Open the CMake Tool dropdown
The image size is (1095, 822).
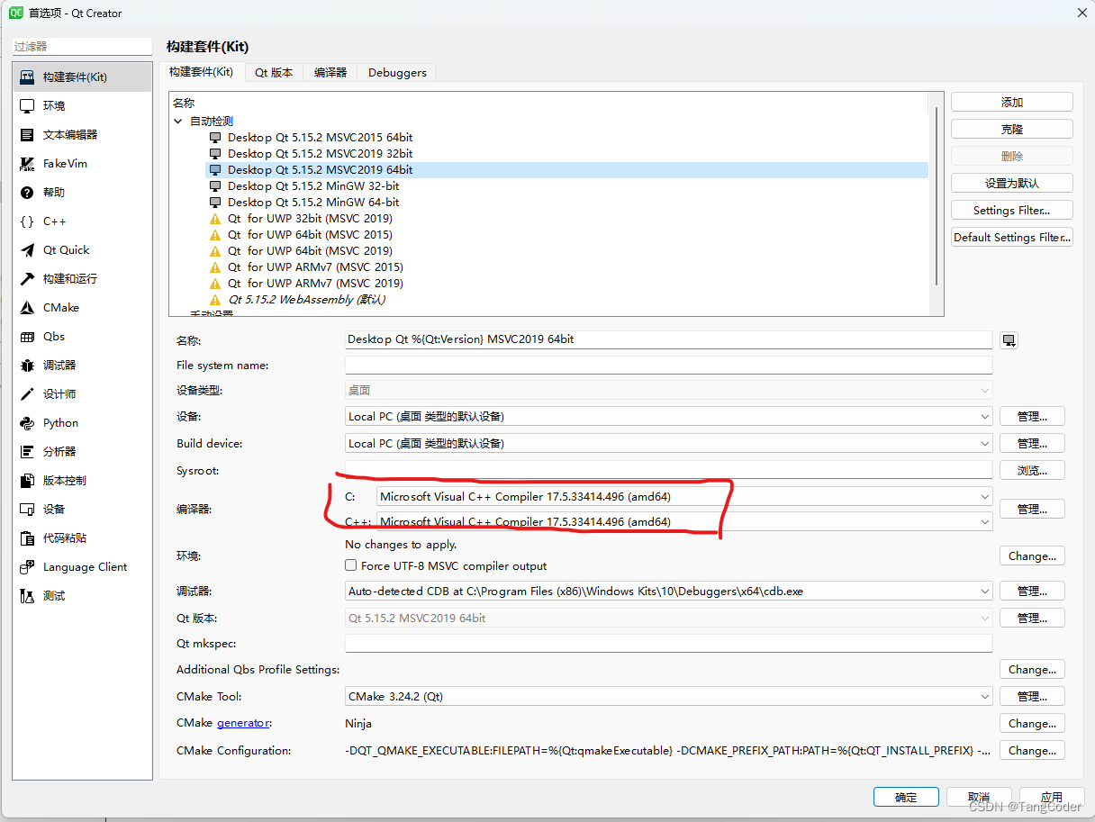pyautogui.click(x=669, y=697)
